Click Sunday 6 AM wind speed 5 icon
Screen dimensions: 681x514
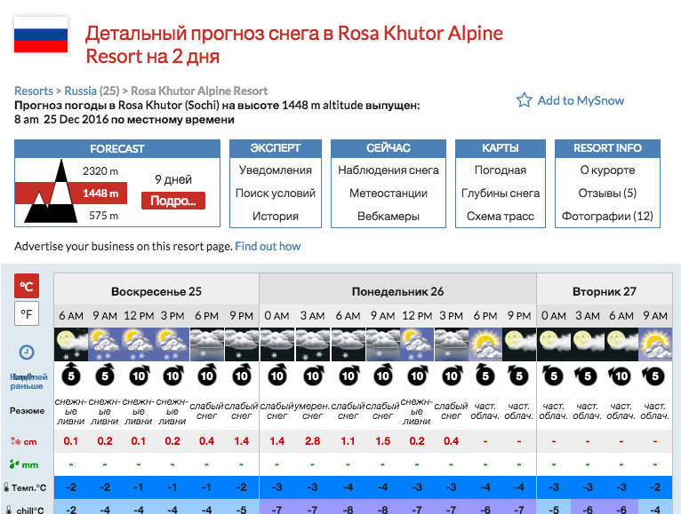71,376
